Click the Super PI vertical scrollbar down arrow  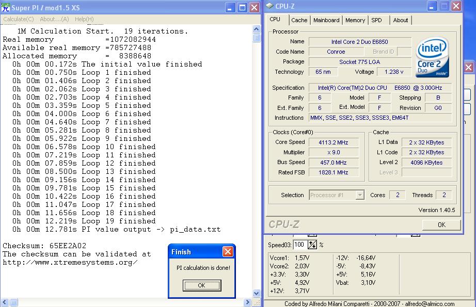(x=257, y=294)
